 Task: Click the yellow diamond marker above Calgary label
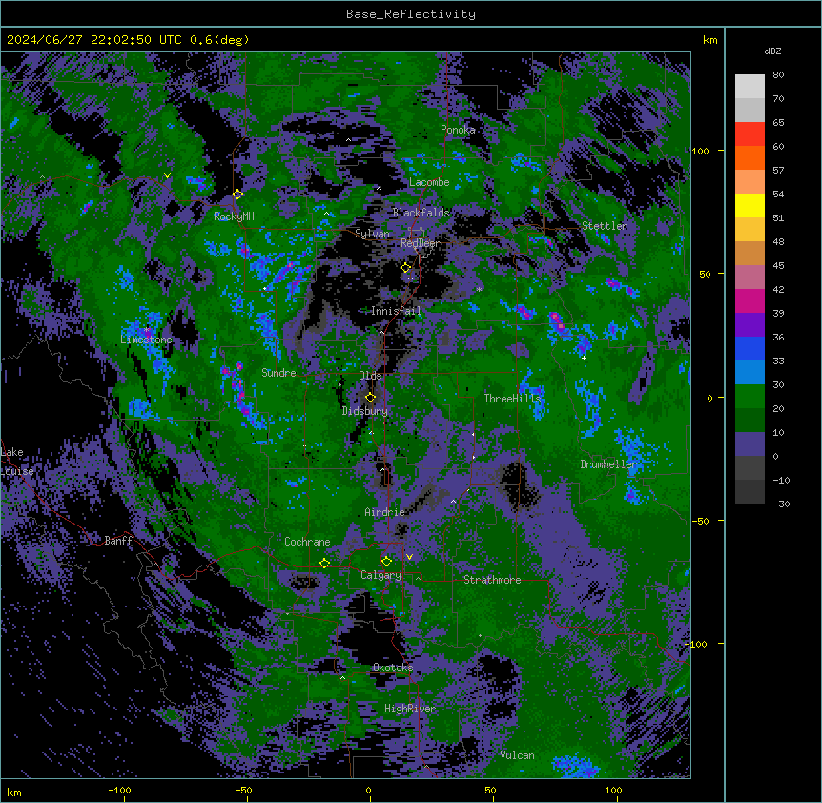[386, 562]
